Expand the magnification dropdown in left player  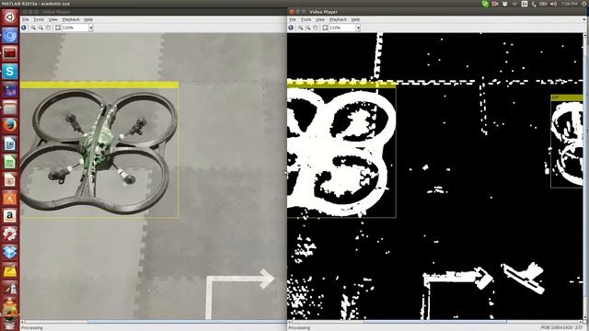[x=91, y=28]
